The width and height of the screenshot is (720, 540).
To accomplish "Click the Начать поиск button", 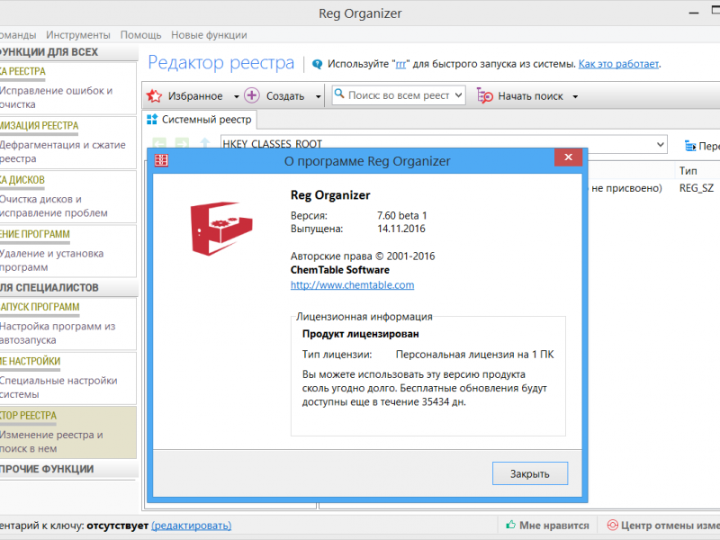I will pos(520,96).
